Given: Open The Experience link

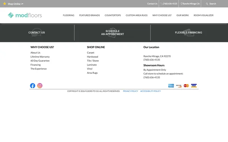Looking at the screenshot, I should (x=38, y=69).
